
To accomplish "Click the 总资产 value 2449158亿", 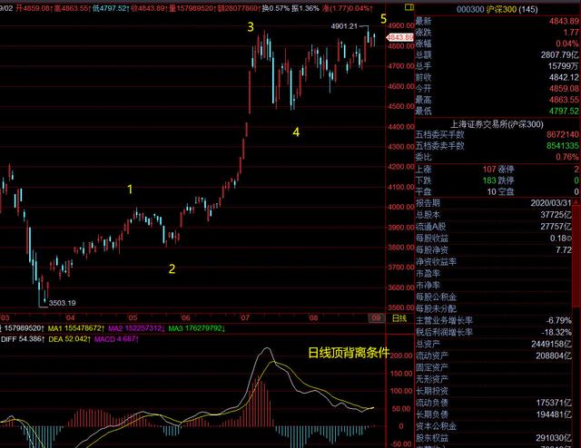I will [551, 344].
